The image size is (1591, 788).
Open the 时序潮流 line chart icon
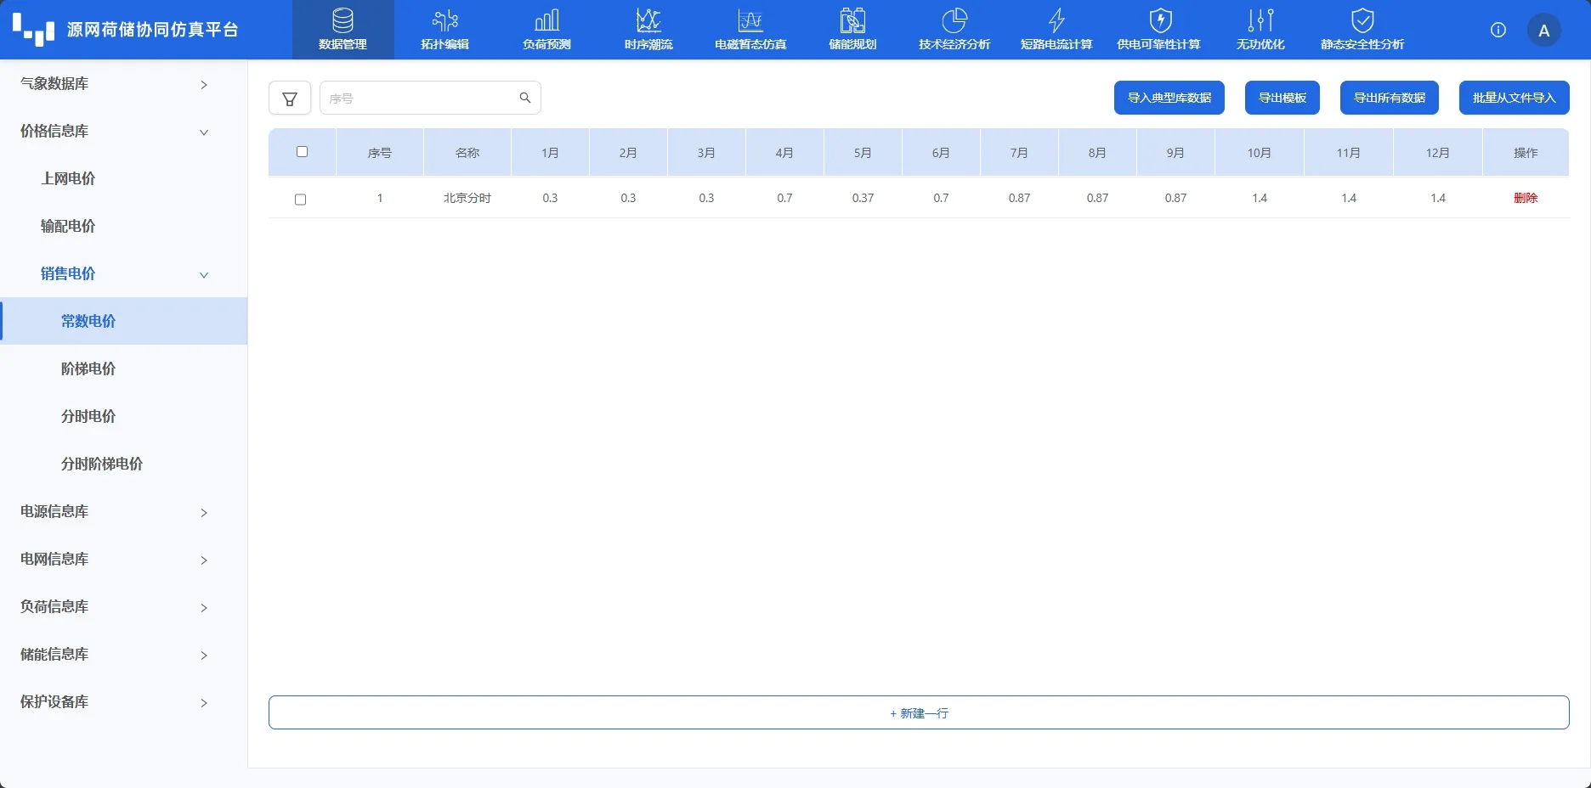tap(648, 20)
